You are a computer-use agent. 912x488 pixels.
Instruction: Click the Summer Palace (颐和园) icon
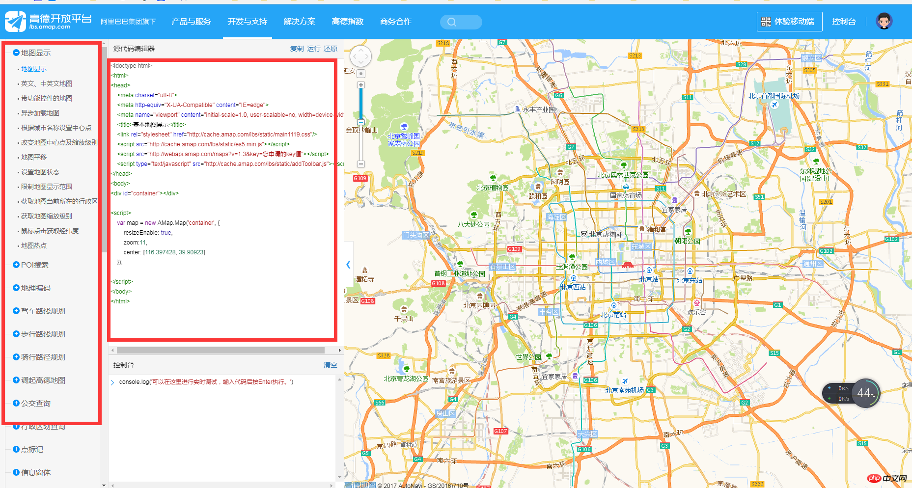pos(538,187)
